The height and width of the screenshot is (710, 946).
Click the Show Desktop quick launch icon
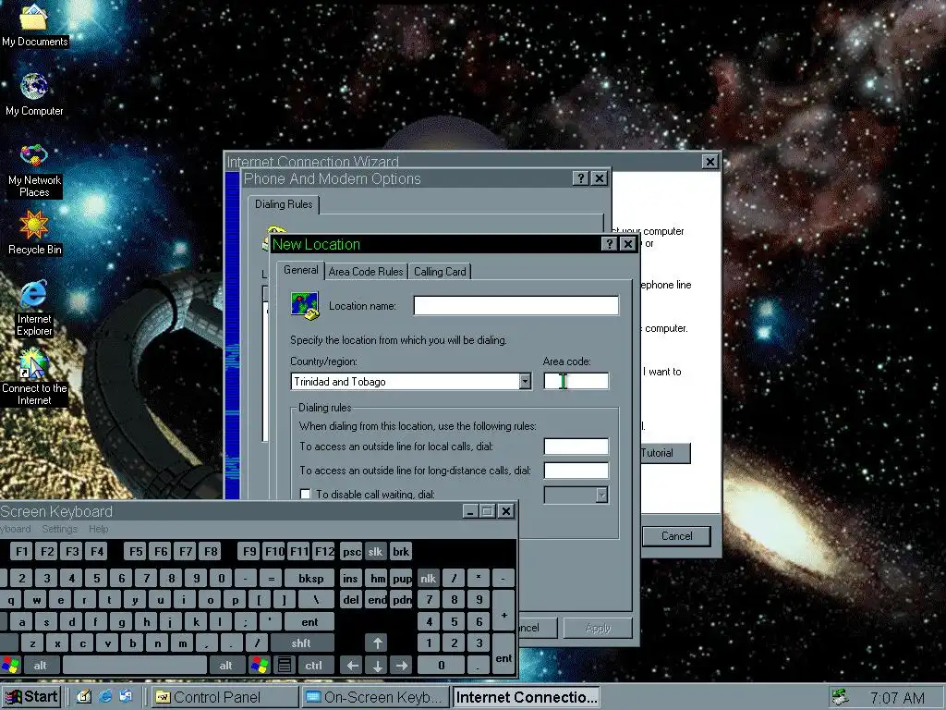click(84, 697)
